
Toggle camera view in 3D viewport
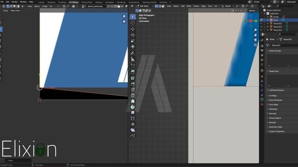256,40
